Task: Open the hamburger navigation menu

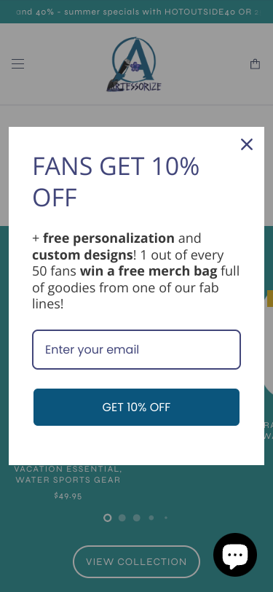Action: pos(17,64)
